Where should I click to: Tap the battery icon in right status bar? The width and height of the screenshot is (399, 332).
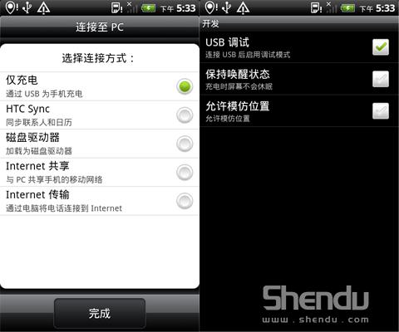point(348,8)
